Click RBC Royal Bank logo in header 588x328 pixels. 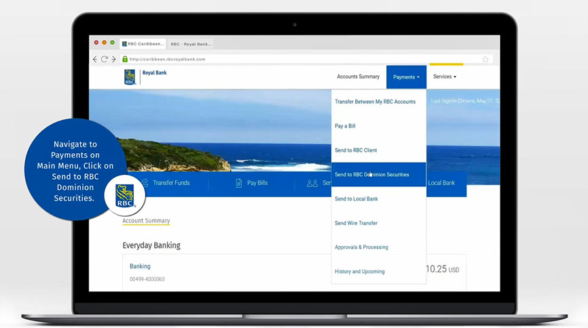point(130,77)
